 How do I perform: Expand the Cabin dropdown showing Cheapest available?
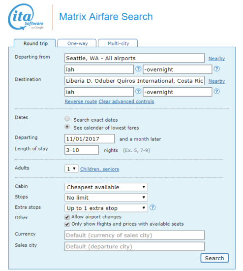106,187
